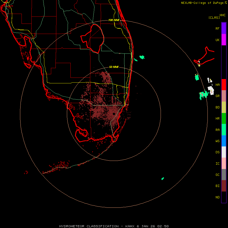The image size is (228, 228).
Task: Click the 'NEXLAB-College of DuPage' credit text
Action: 202,3
